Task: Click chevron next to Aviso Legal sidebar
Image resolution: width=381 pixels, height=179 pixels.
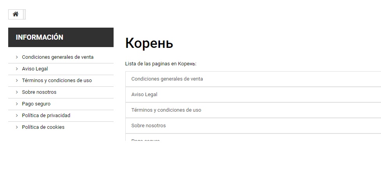Action: coord(17,69)
